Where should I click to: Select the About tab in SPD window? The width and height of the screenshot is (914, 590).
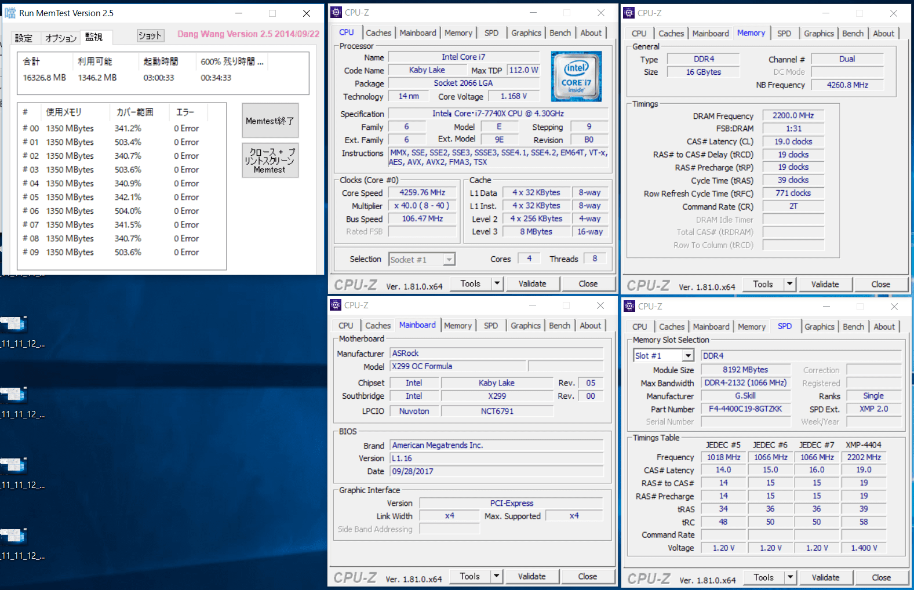(884, 327)
